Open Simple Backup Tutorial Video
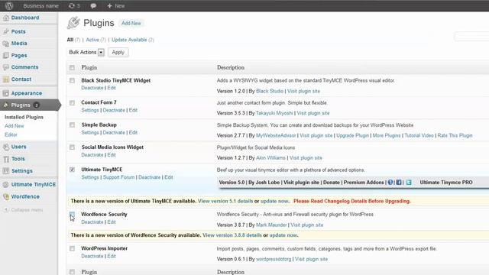The image size is (489, 275). (419, 136)
